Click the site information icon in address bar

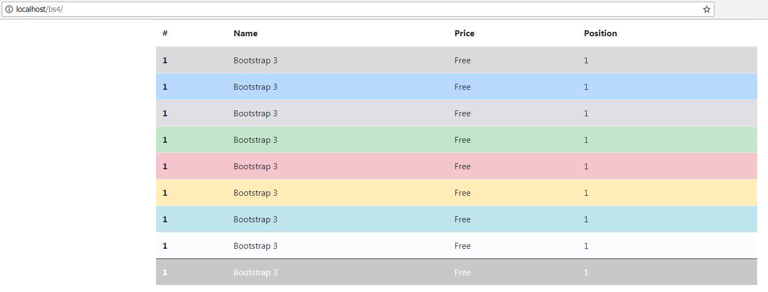[x=9, y=9]
